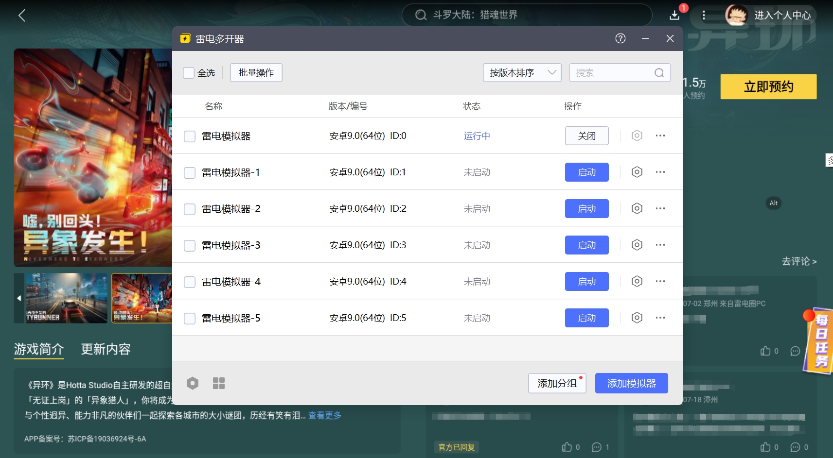The image size is (833, 458).
Task: Switch to the 游戏简介 tab
Action: (38, 349)
